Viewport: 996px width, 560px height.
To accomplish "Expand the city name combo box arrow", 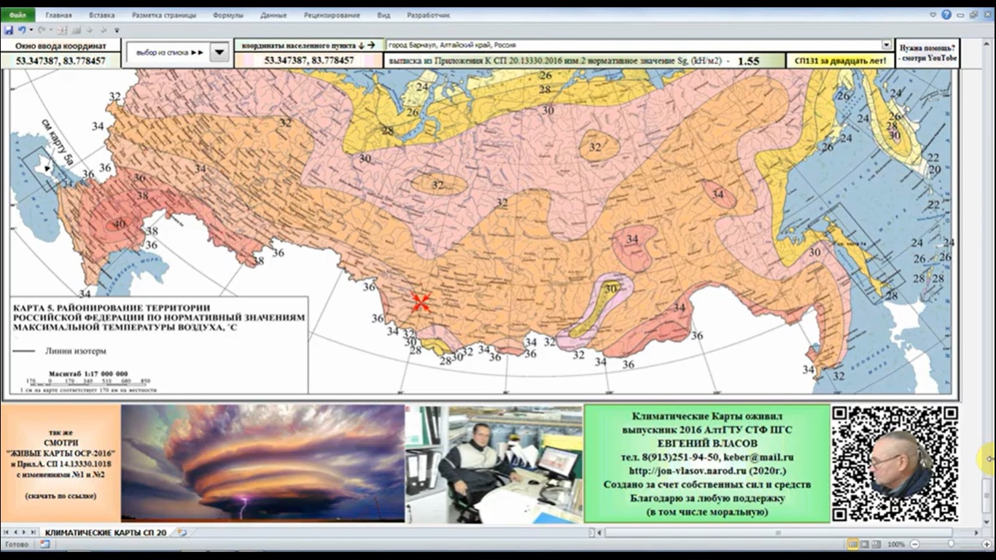I will [886, 45].
